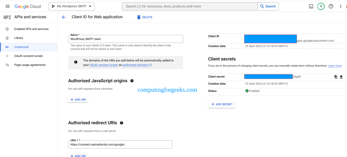
Task: Edit the URIs 1 redirect field
Action: (x=120, y=144)
